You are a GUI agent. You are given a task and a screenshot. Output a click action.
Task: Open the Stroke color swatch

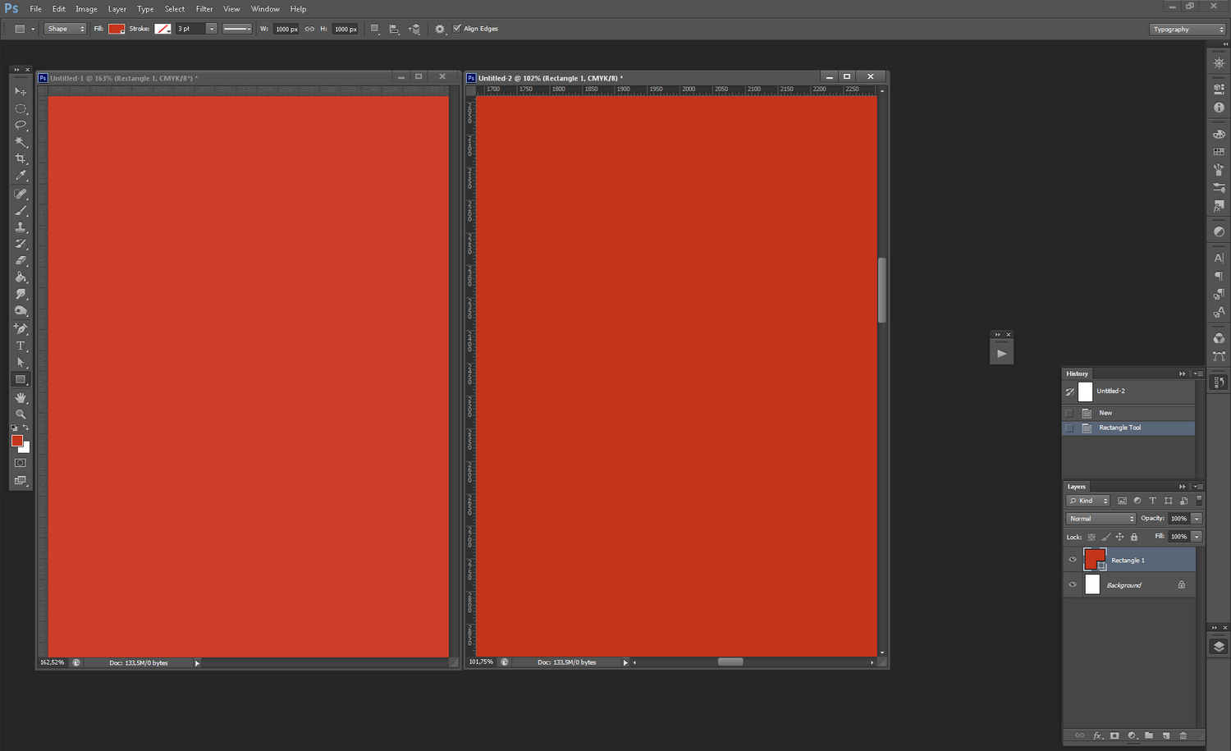(162, 29)
